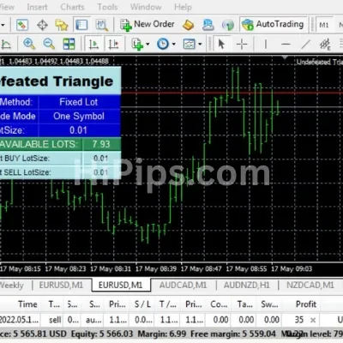Open the Help menu
The width and height of the screenshot is (343, 343).
183,7
